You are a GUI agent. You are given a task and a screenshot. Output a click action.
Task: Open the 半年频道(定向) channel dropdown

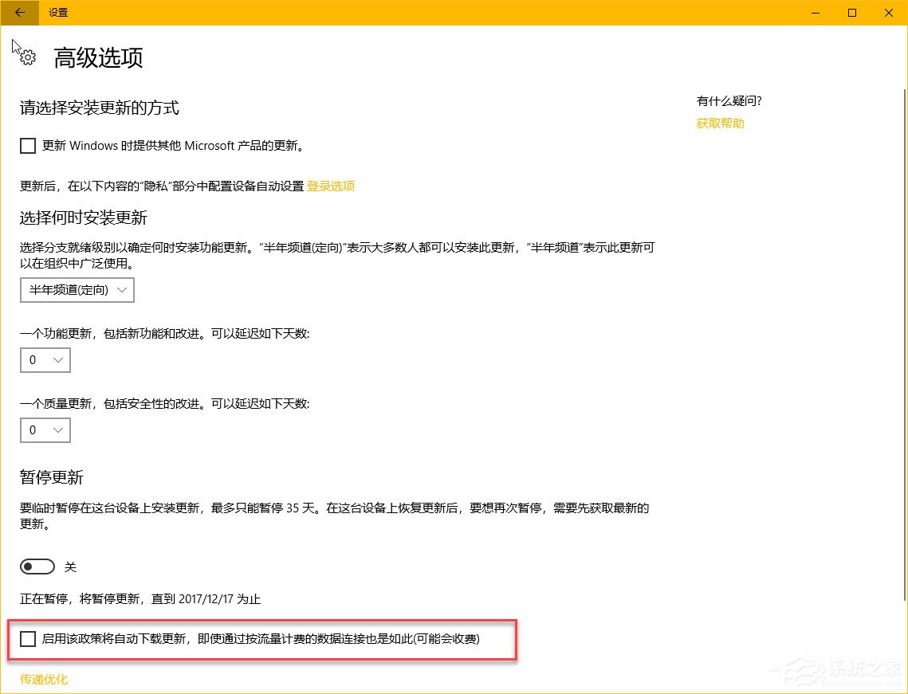click(x=77, y=289)
